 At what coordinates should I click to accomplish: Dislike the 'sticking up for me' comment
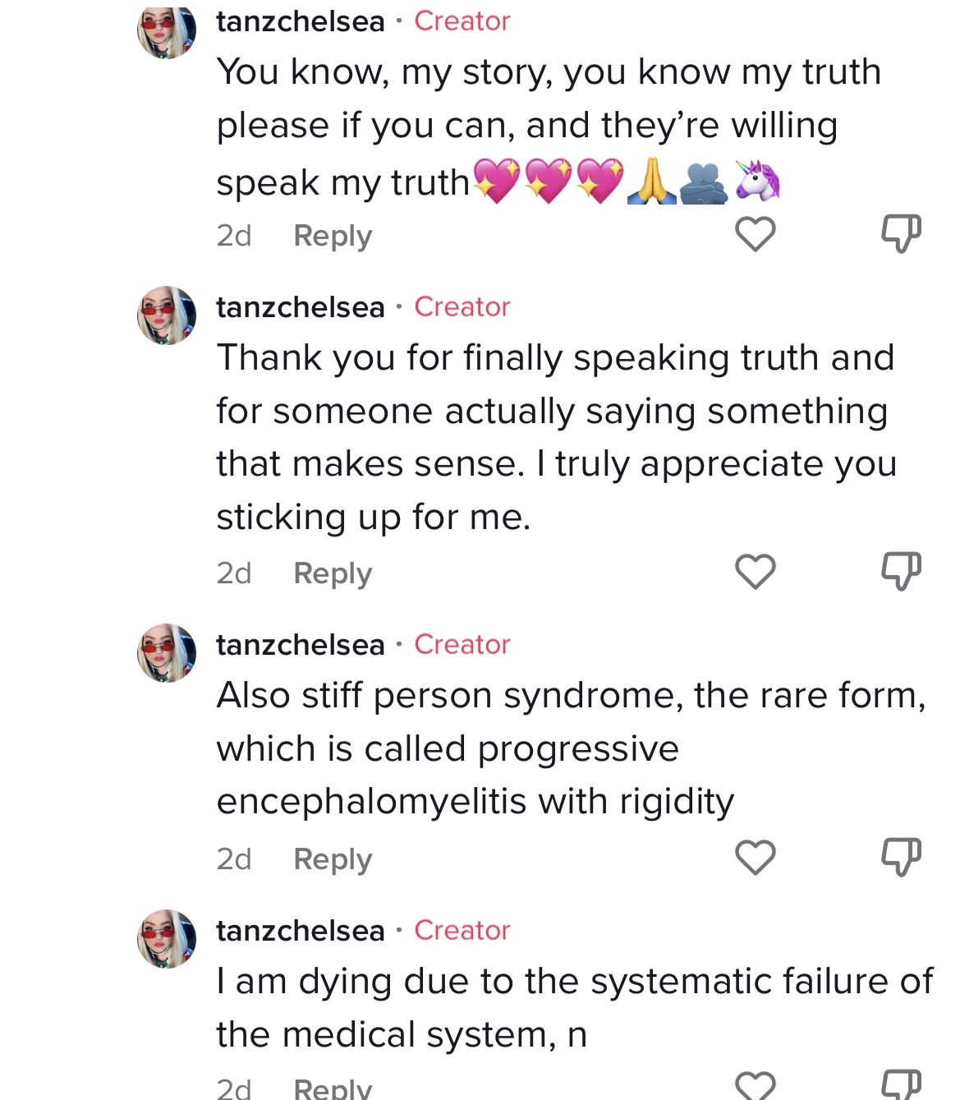pos(901,571)
